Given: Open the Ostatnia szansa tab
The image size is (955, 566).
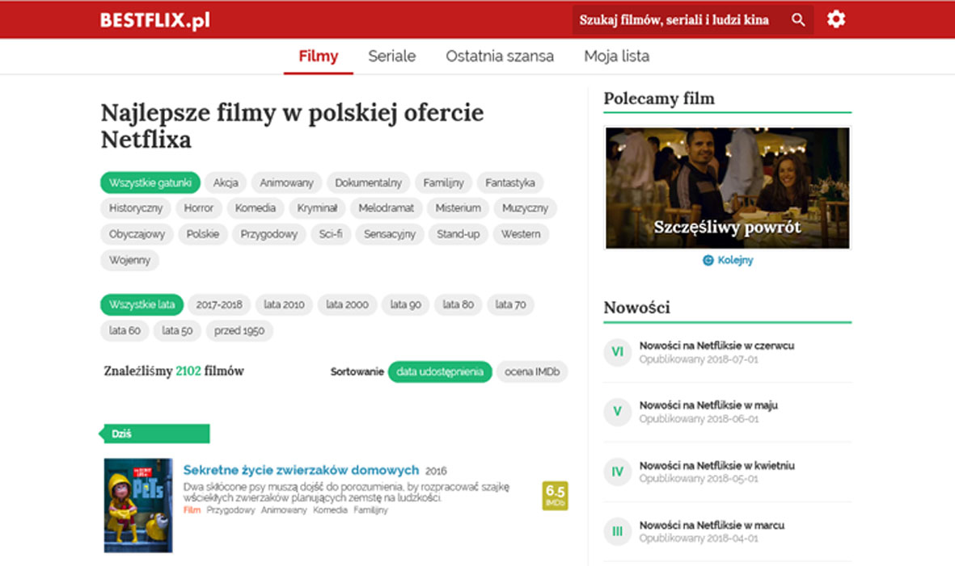Looking at the screenshot, I should (500, 57).
